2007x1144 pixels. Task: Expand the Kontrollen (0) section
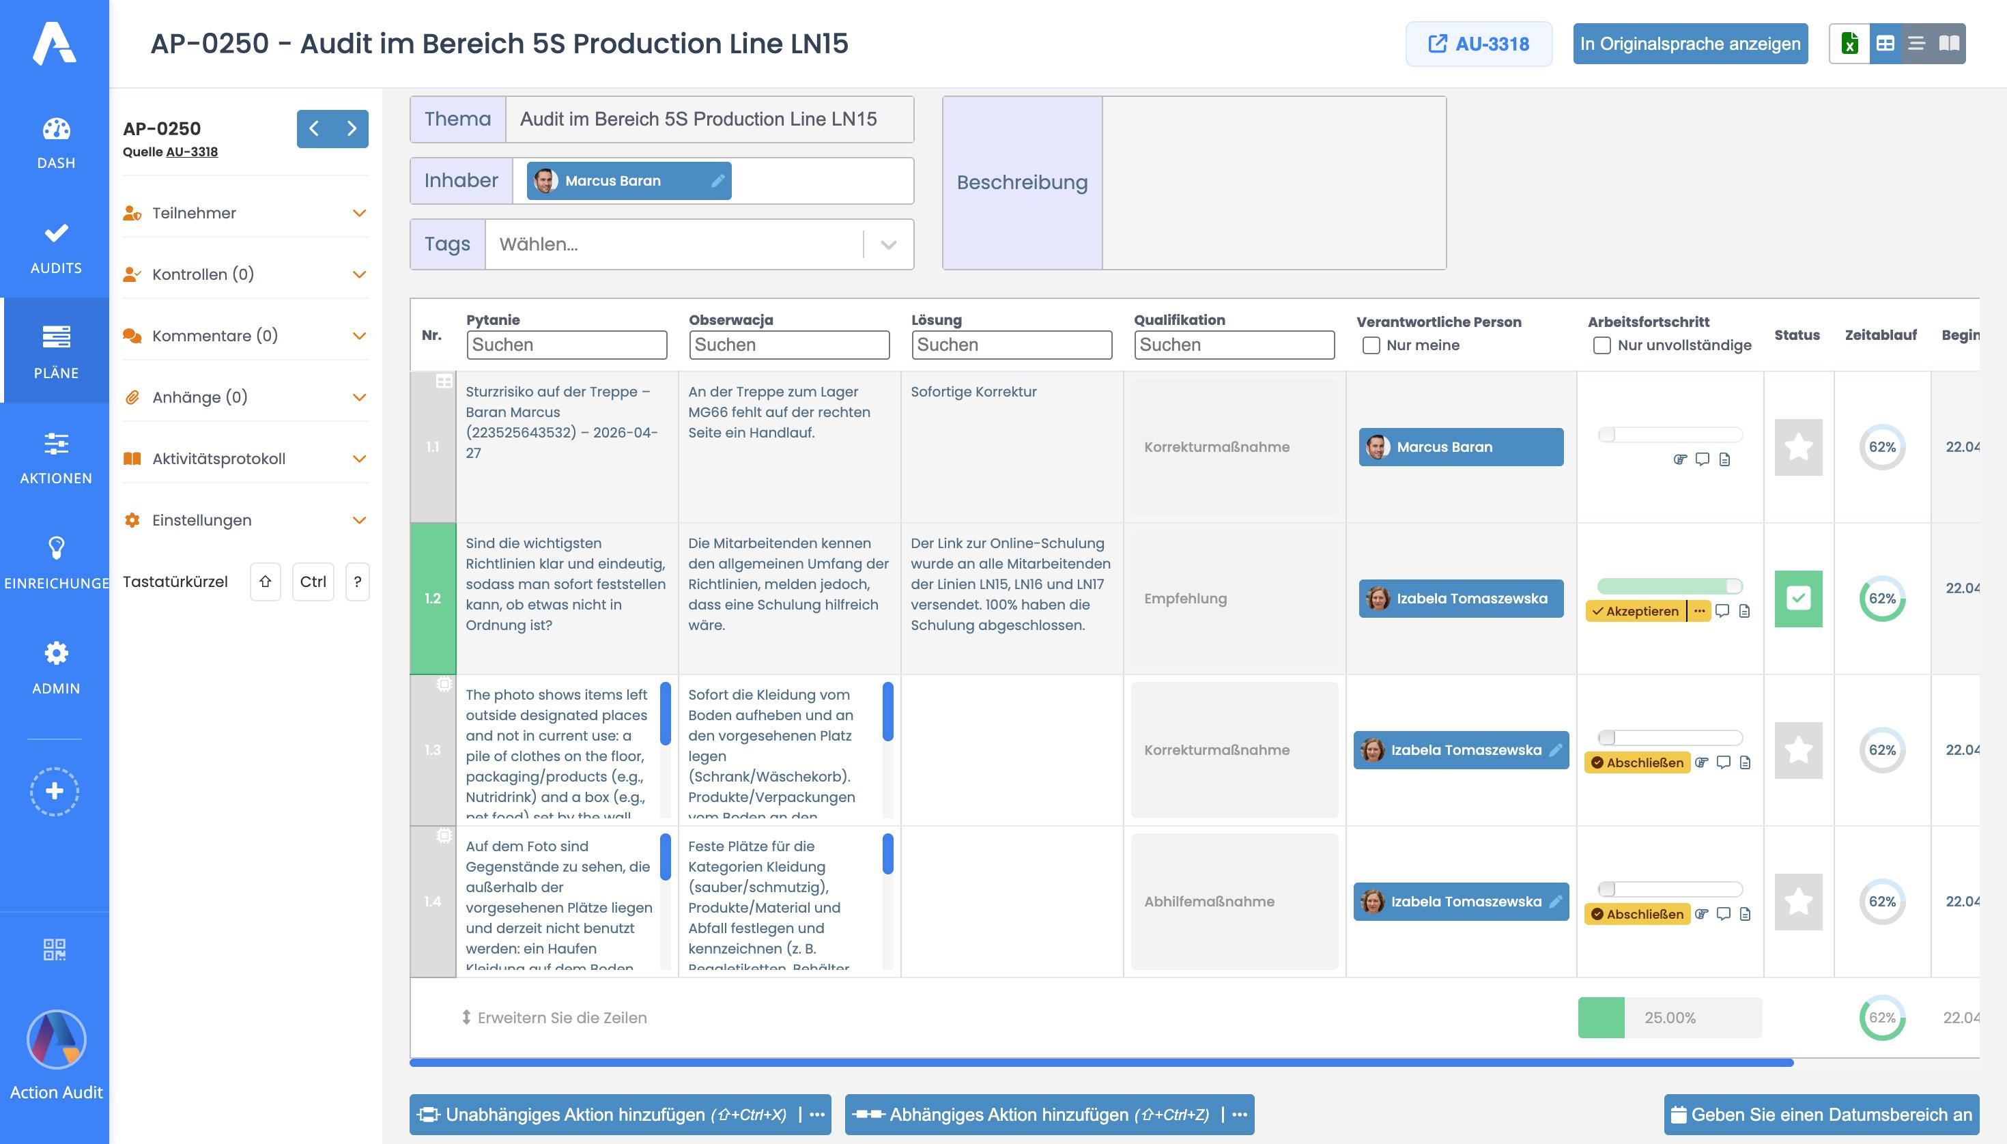click(x=245, y=274)
